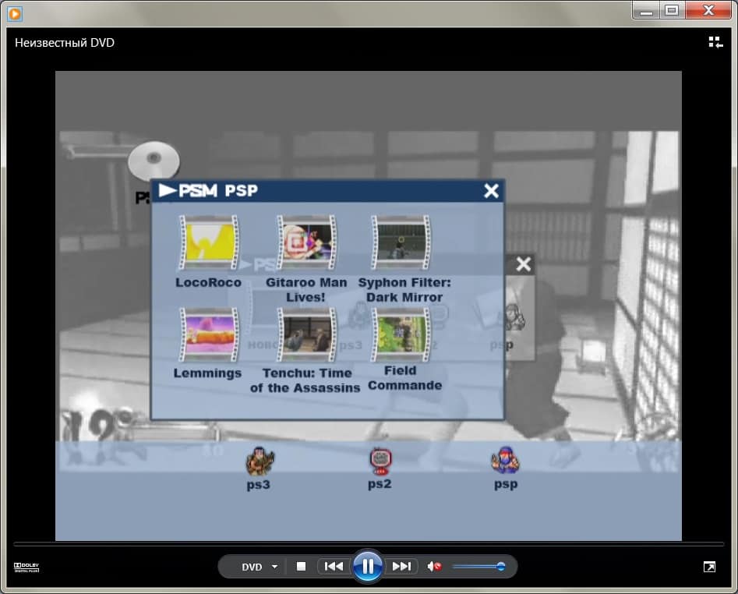Click the ps2 label text
Image resolution: width=738 pixels, height=594 pixels.
380,484
